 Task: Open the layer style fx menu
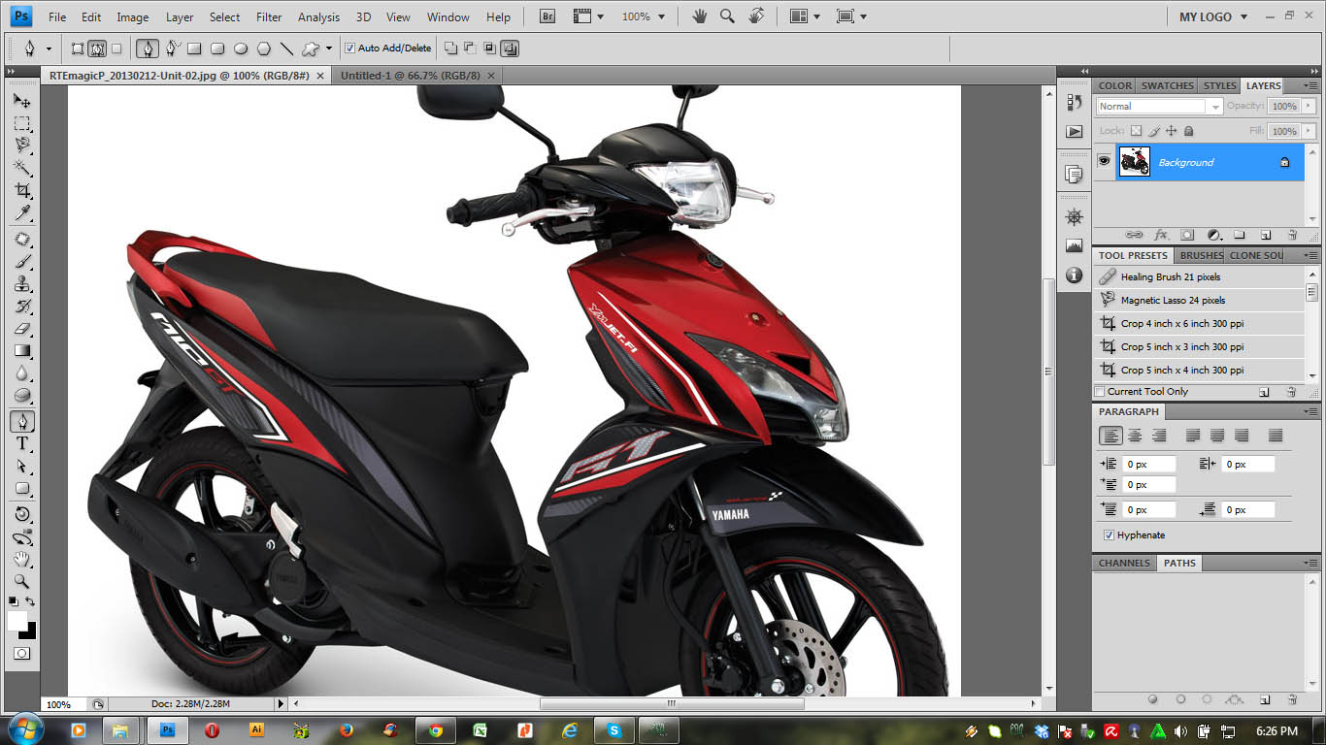tap(1160, 235)
